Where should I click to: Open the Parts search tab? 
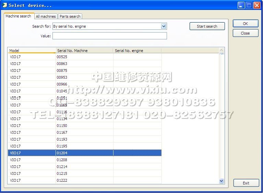tap(70, 16)
